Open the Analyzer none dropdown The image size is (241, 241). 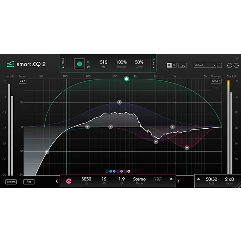click(216, 81)
